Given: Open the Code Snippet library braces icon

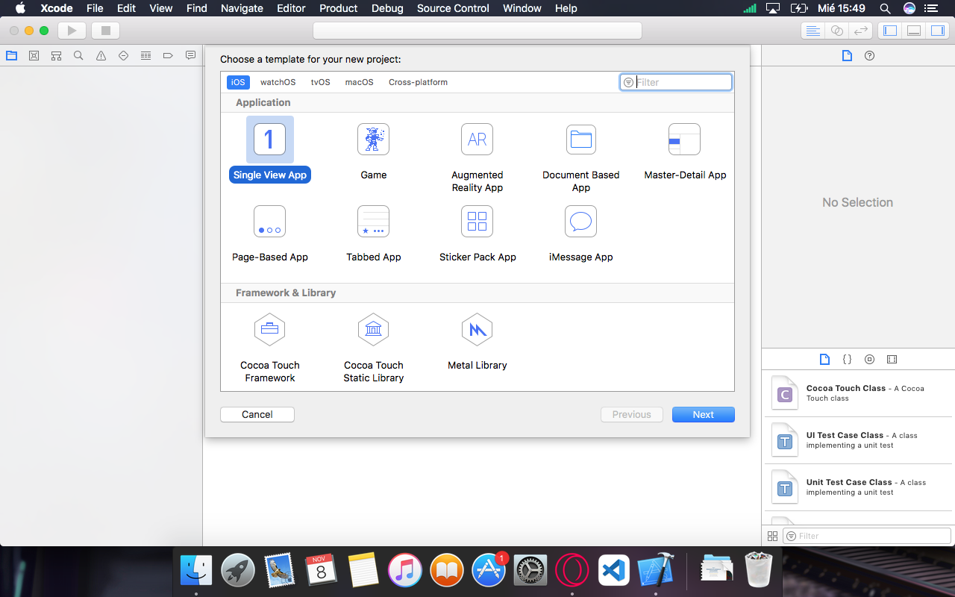Looking at the screenshot, I should click(x=847, y=359).
